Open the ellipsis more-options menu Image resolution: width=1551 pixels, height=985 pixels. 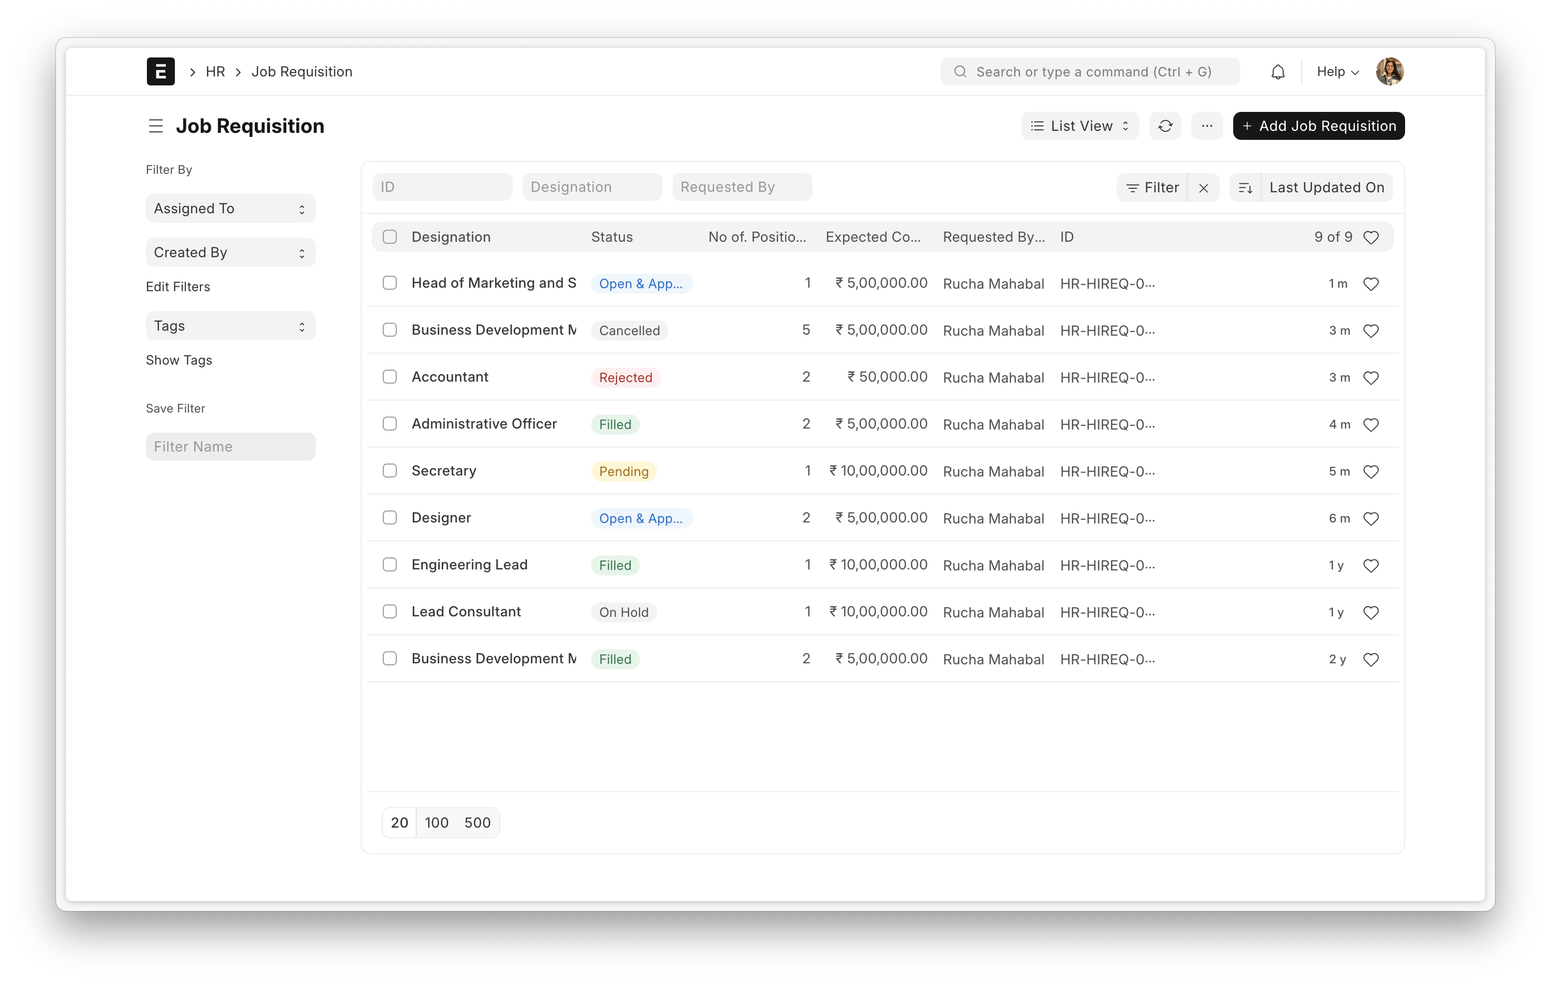[x=1207, y=125]
